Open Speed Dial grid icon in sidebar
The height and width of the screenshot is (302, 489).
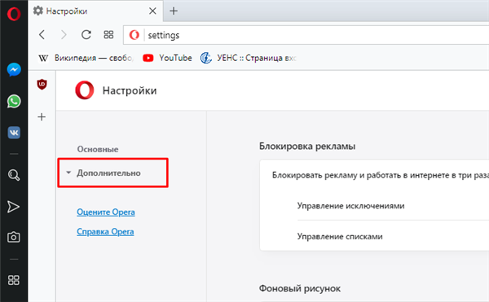pyautogui.click(x=13, y=280)
